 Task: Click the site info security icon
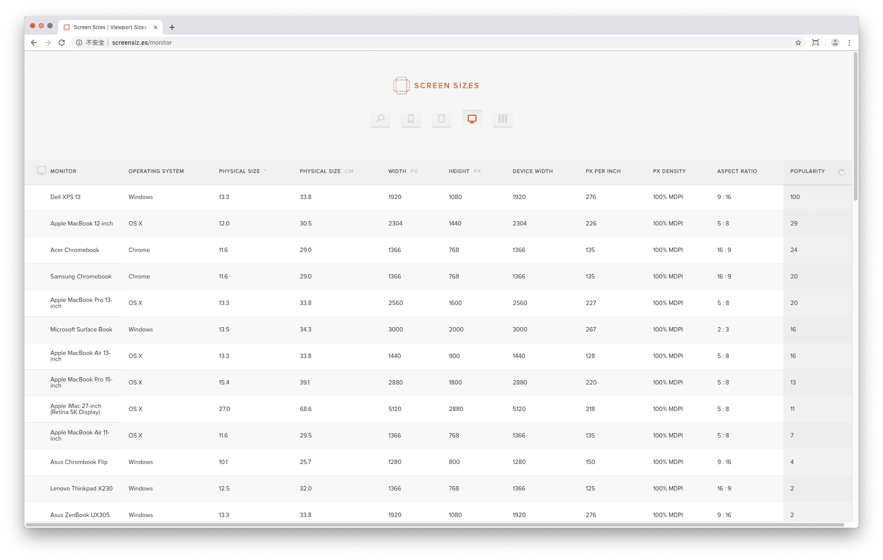point(79,43)
